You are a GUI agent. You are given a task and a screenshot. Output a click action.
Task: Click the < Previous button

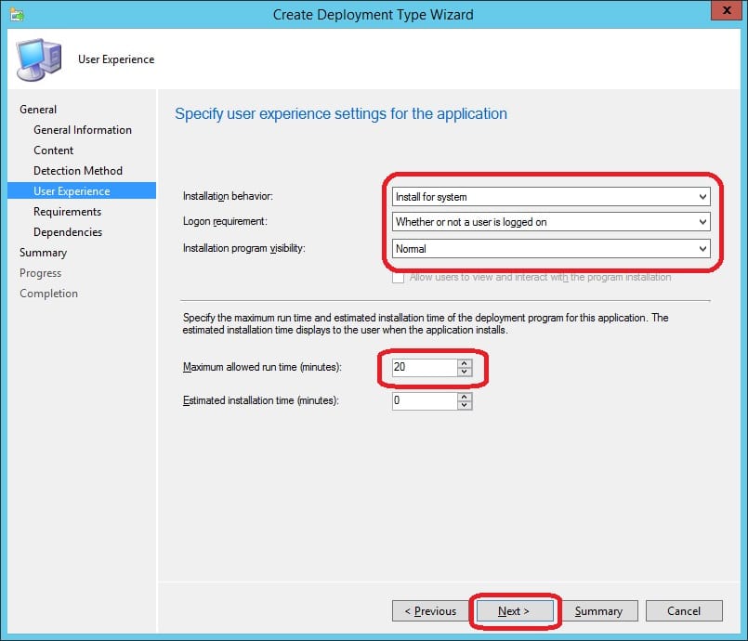(x=430, y=611)
